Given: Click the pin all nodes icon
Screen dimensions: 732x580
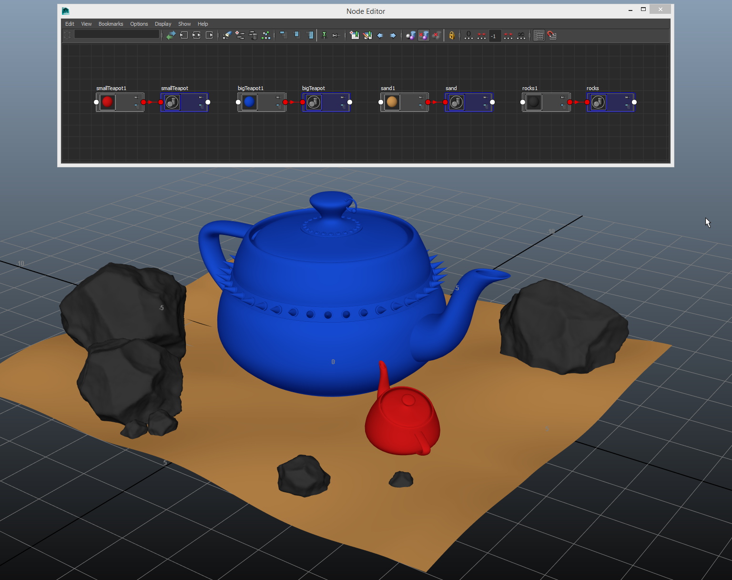Looking at the screenshot, I should pos(325,35).
